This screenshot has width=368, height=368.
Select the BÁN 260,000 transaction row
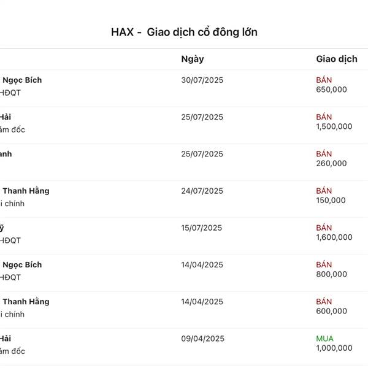(x=184, y=162)
